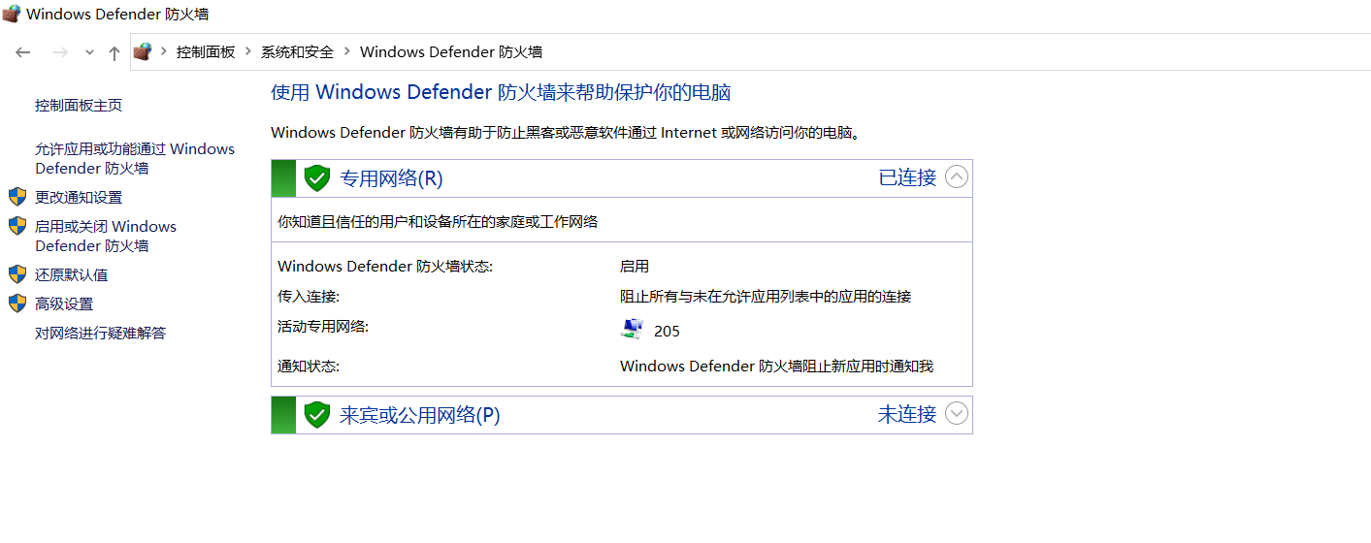The width and height of the screenshot is (1371, 543).
Task: Click the 已连接 status text
Action: 907,177
